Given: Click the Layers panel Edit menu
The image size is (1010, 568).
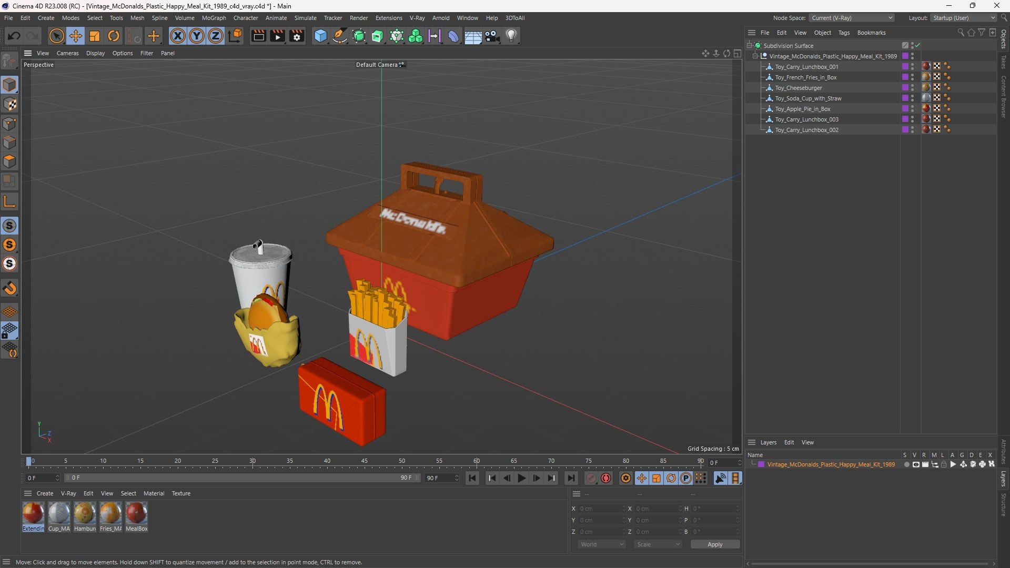Looking at the screenshot, I should pos(789,442).
